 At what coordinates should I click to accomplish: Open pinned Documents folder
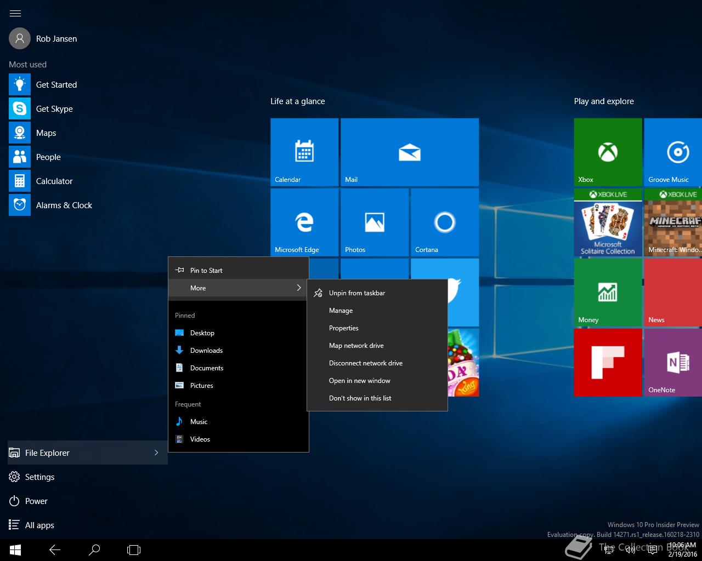click(x=239, y=368)
